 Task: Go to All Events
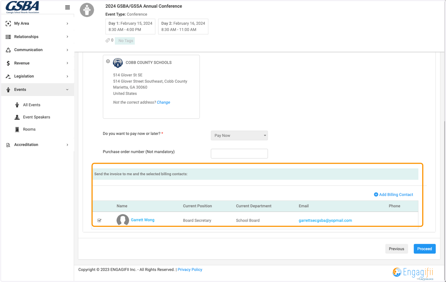coord(32,105)
